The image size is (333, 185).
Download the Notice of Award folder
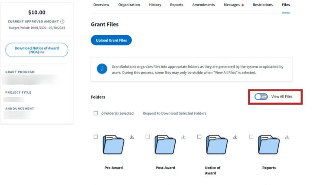(x=235, y=137)
